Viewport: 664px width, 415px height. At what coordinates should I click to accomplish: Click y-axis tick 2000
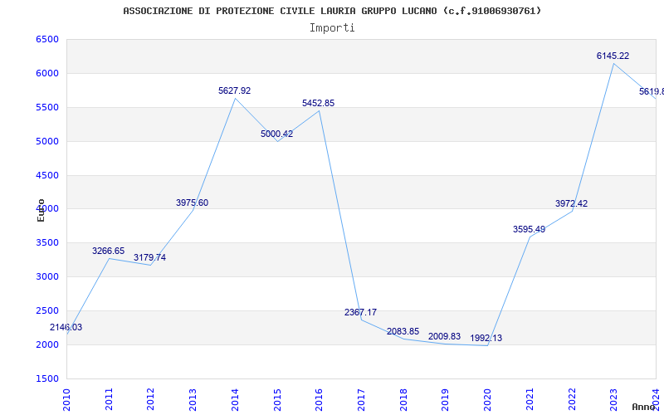(x=47, y=344)
